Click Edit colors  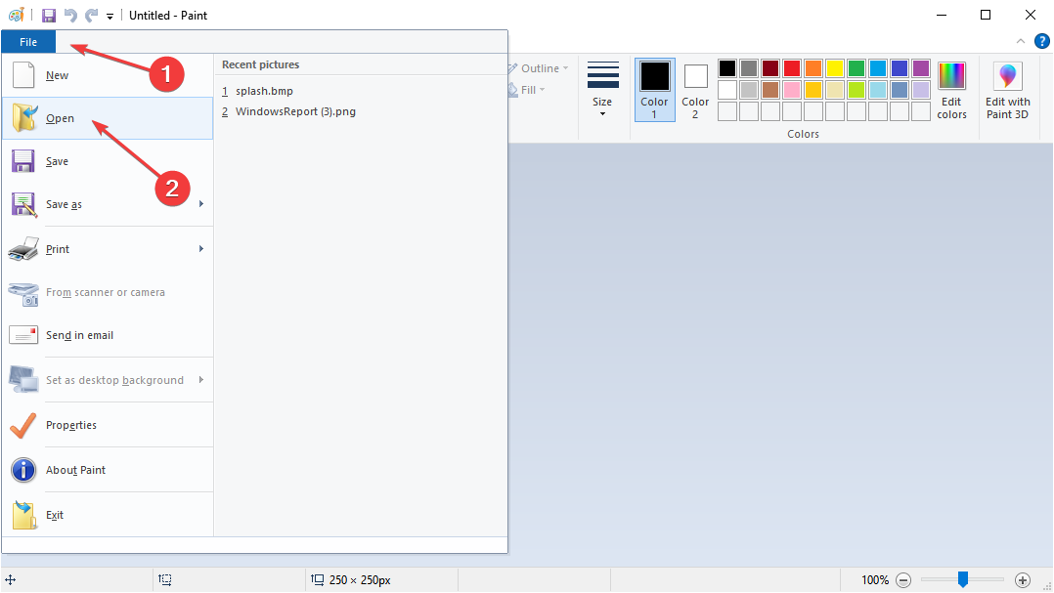point(952,90)
